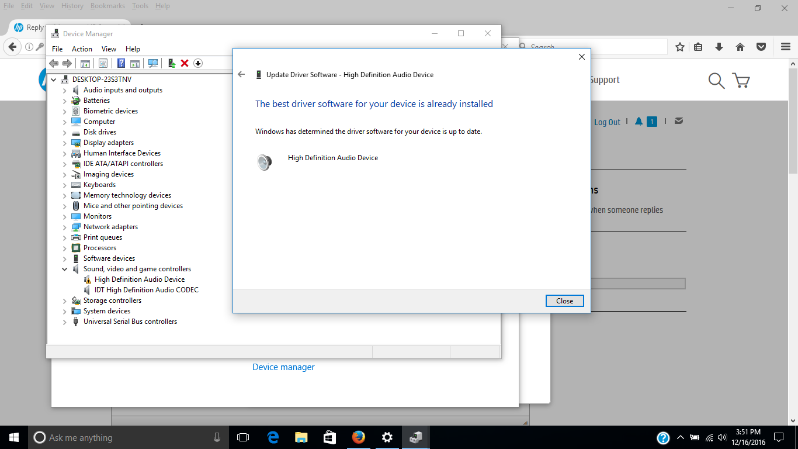Image resolution: width=798 pixels, height=449 pixels.
Task: Click the red X Uninstall toolbar icon
Action: (x=185, y=63)
